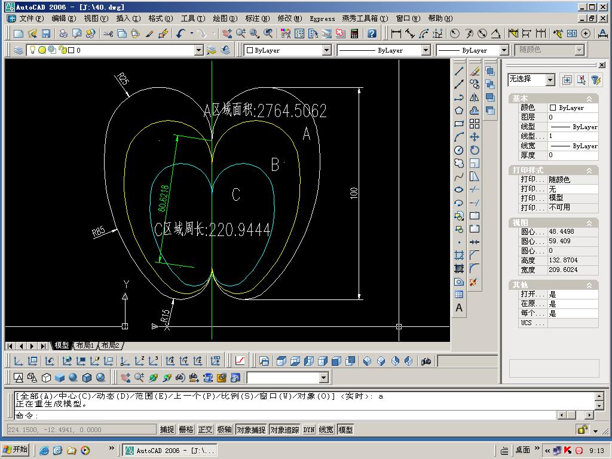Open the layer list dropdown
Image resolution: width=612 pixels, height=459 pixels.
[198, 50]
